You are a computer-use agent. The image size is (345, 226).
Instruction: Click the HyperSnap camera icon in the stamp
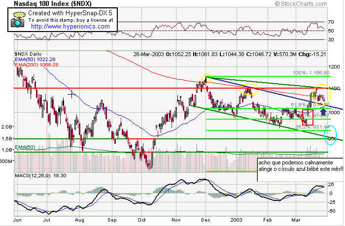[18, 19]
